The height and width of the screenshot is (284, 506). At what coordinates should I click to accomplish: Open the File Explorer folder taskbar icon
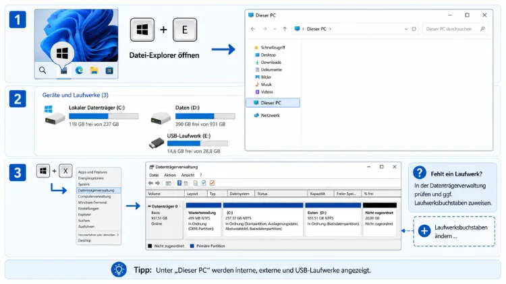point(94,70)
